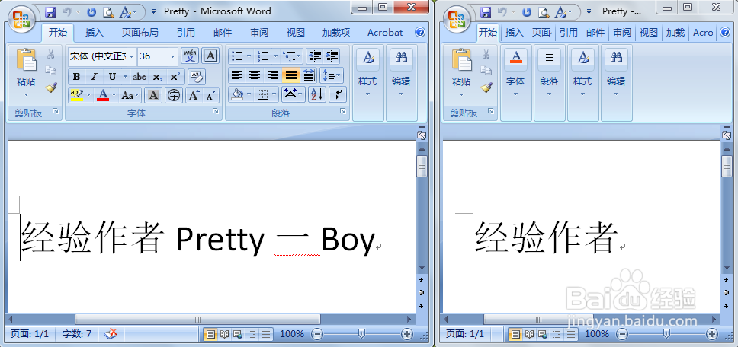This screenshot has width=738, height=347.
Task: Click zoom slider handle in left window
Action: tap(361, 333)
